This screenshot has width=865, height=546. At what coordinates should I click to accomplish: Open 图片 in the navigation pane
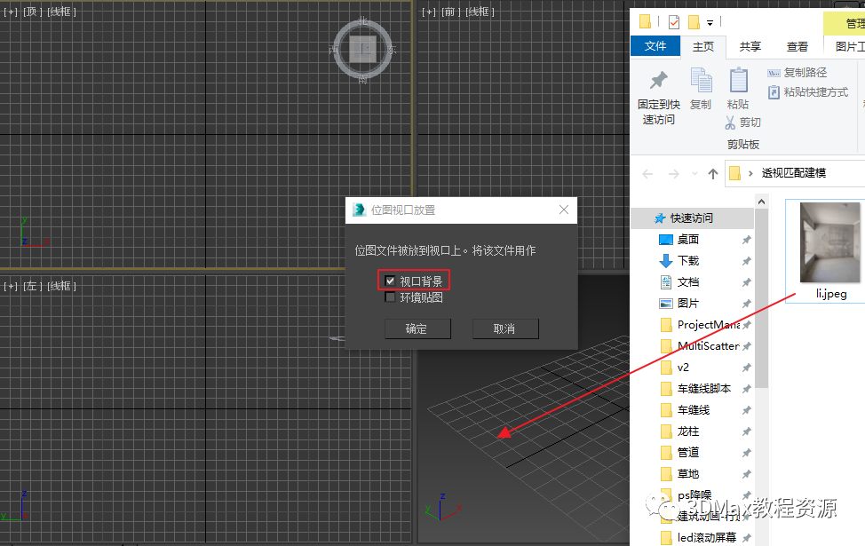point(688,304)
